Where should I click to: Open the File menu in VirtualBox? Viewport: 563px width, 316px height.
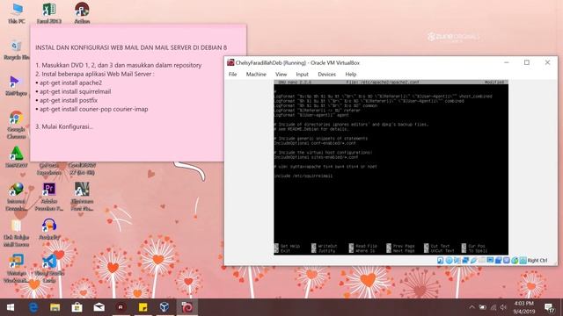(x=232, y=74)
